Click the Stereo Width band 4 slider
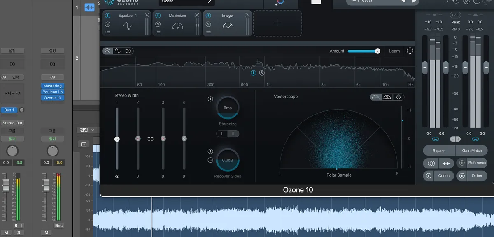The image size is (494, 237). [x=184, y=138]
